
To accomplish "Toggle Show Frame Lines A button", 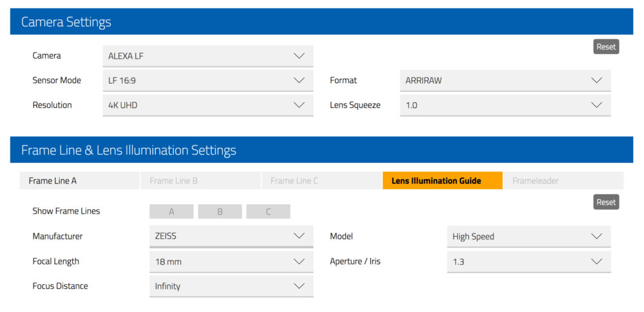I will tap(172, 212).
